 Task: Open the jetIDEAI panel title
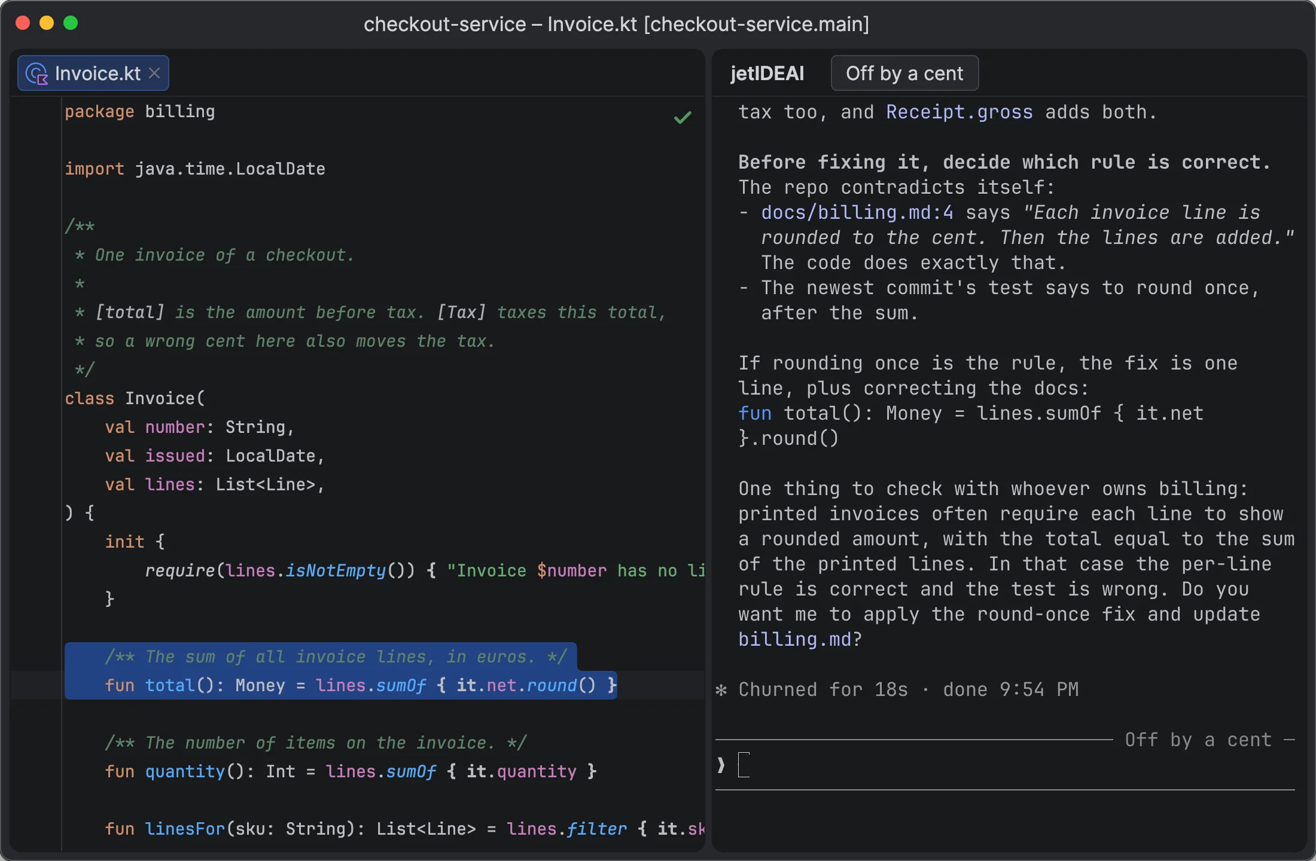767,73
